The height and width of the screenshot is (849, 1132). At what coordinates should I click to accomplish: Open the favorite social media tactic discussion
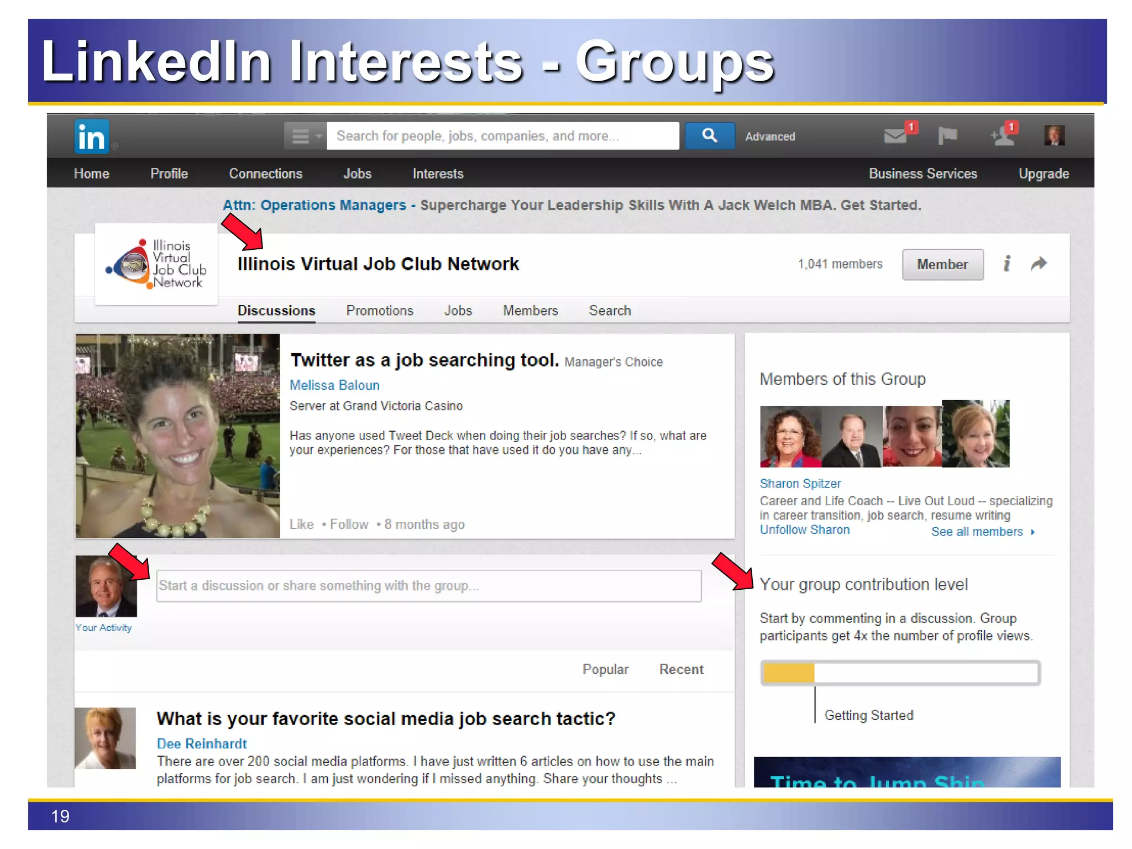(386, 719)
